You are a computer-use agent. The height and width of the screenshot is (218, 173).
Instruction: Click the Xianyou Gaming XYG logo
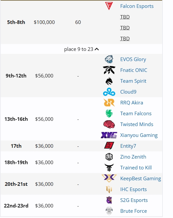pos(109,135)
